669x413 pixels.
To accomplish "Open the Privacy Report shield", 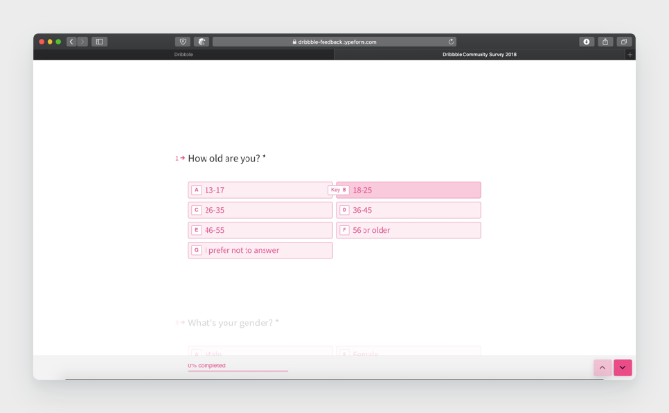I will 182,41.
